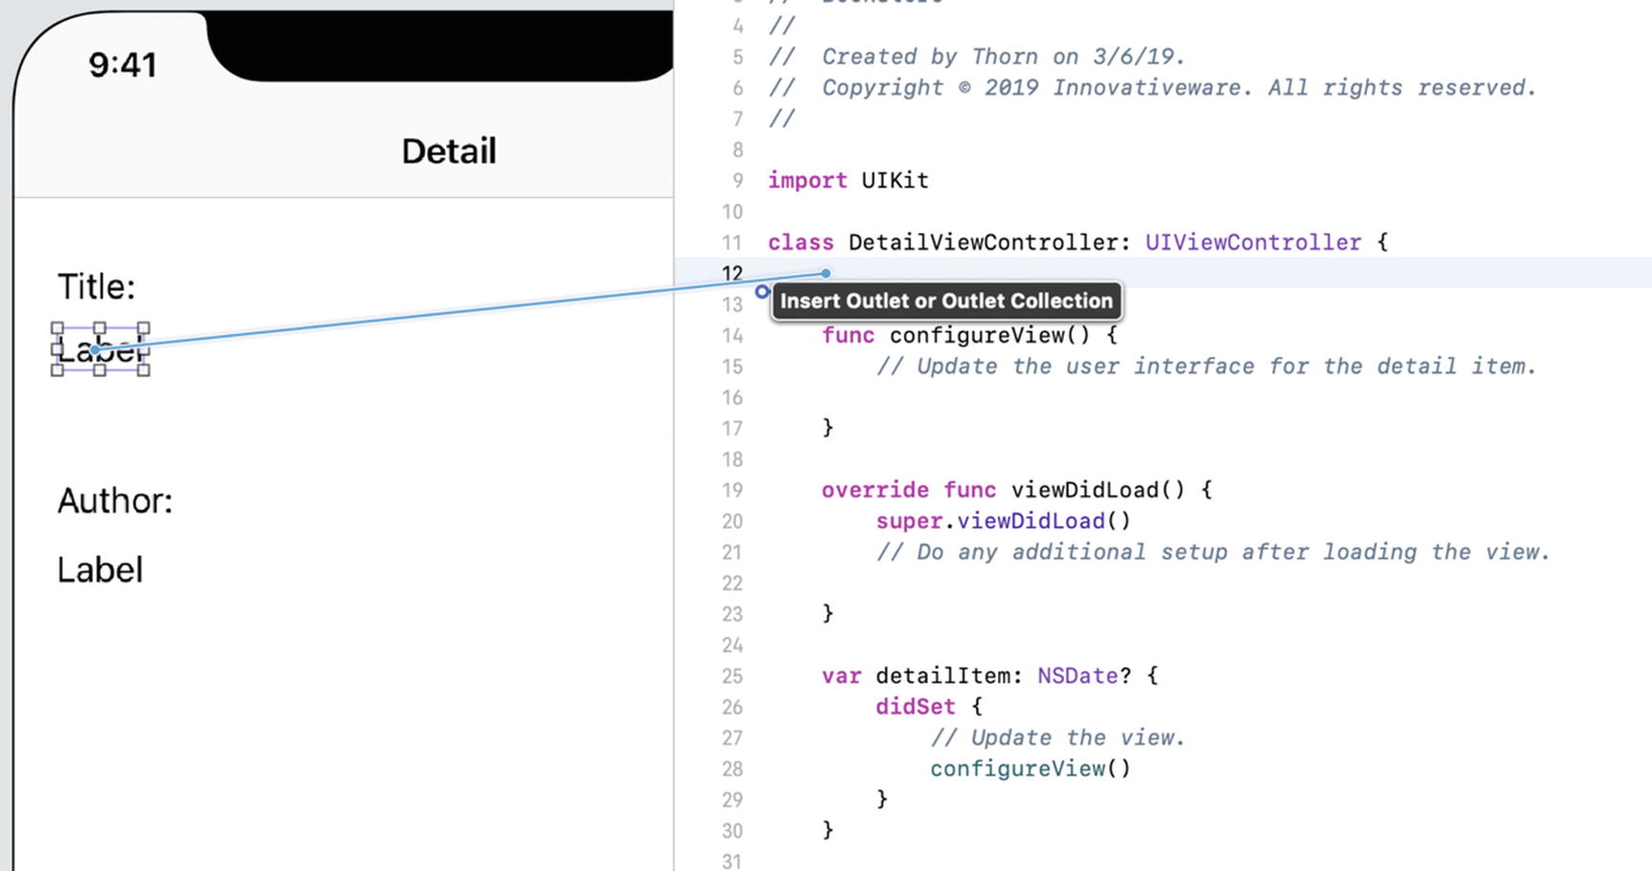Click the 'Update the view.' comment
Image resolution: width=1652 pixels, height=871 pixels.
(1058, 737)
